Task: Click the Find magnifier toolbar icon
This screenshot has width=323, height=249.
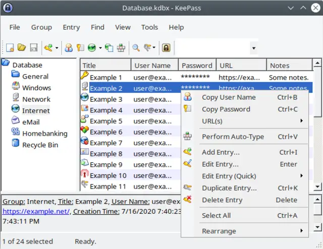Action: point(136,48)
